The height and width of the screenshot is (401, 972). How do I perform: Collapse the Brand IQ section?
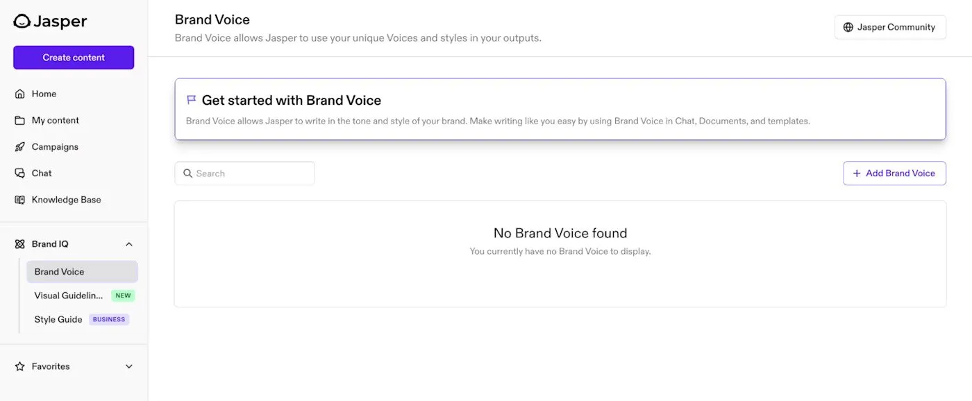[x=128, y=244]
